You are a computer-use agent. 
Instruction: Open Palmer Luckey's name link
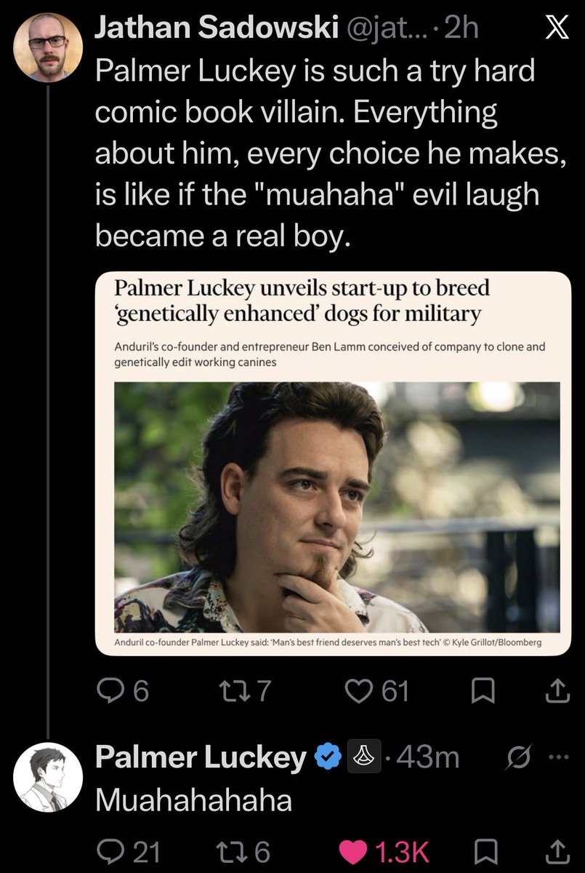pos(201,758)
